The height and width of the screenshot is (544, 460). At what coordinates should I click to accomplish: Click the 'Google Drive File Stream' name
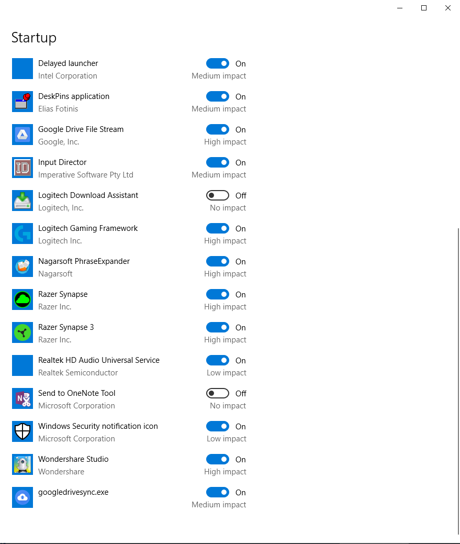click(81, 129)
